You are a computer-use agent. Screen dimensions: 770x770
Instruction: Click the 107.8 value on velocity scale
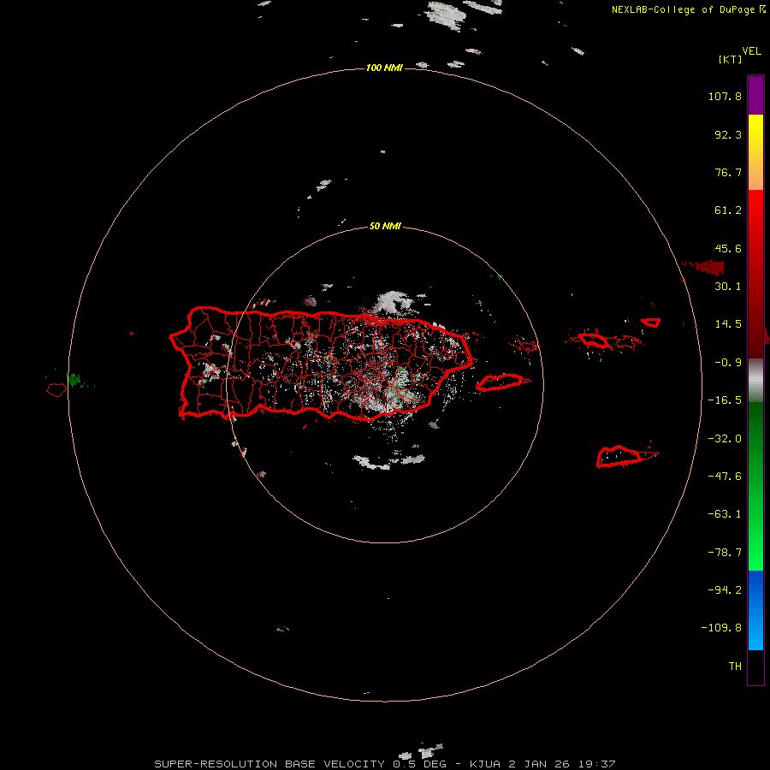tap(725, 96)
